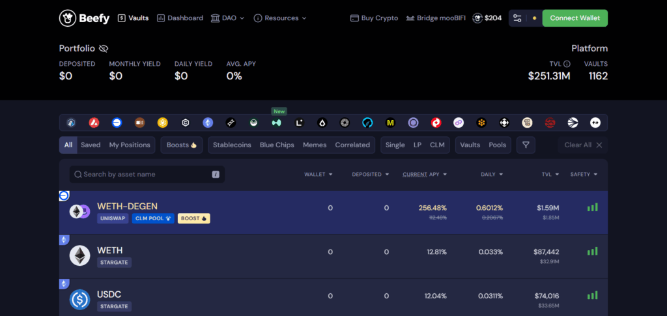667x316 pixels.
Task: Expand the DAO dropdown menu
Action: pos(228,18)
